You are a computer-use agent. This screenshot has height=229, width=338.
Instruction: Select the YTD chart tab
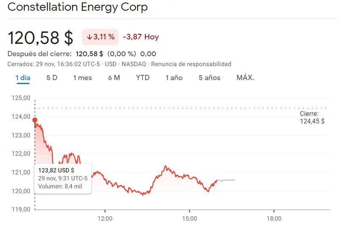click(143, 78)
